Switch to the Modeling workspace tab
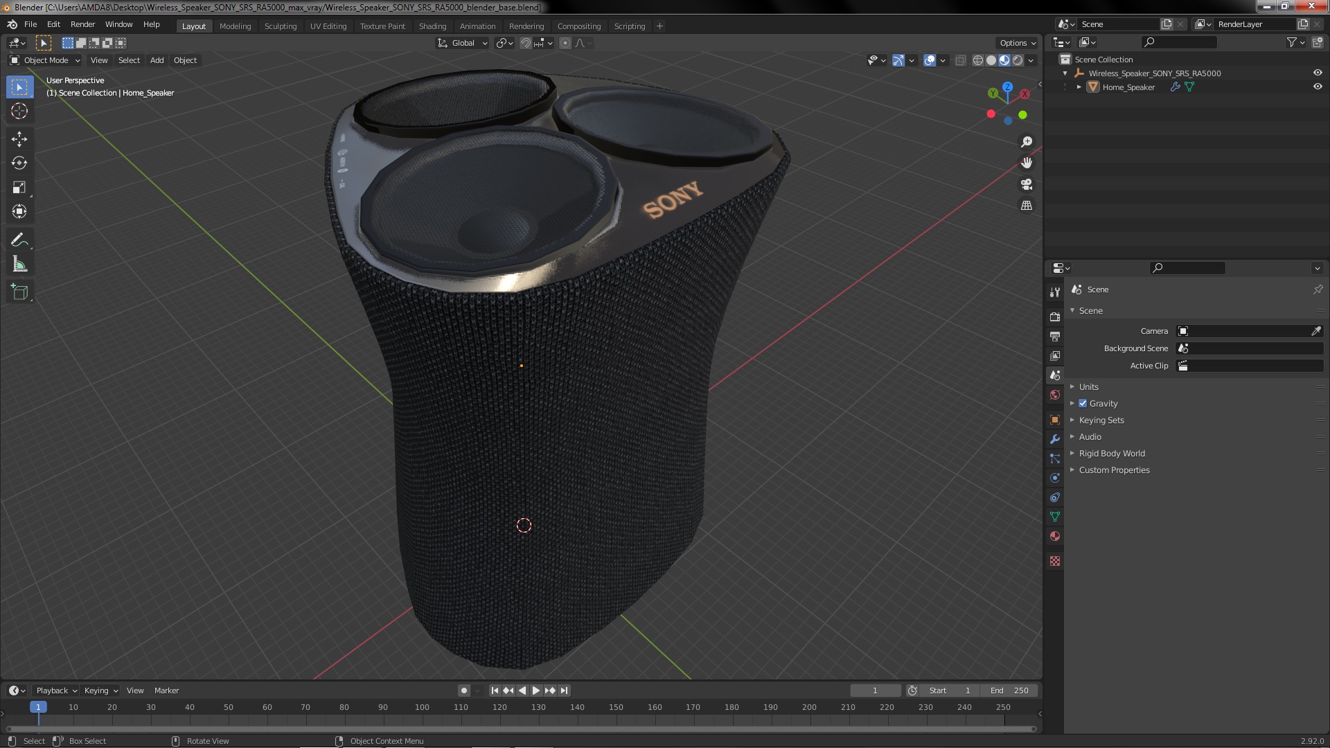Image resolution: width=1330 pixels, height=748 pixels. pyautogui.click(x=235, y=26)
